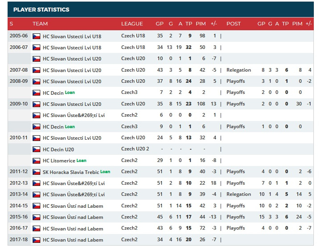Click the POST column header
321x246 pixels.
tap(234, 24)
